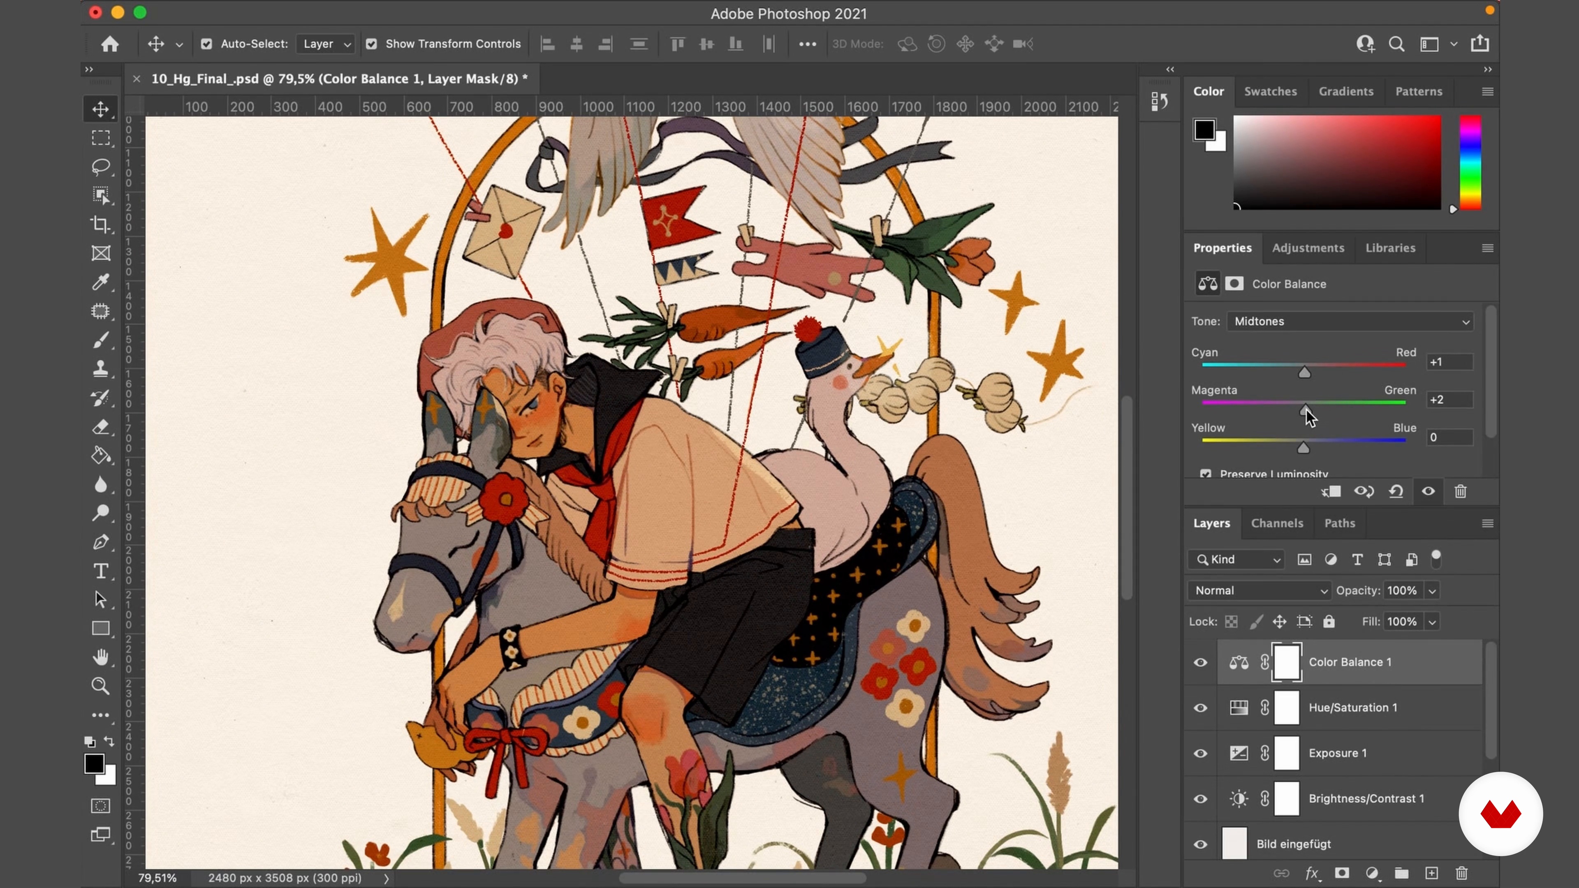Image resolution: width=1579 pixels, height=888 pixels.
Task: Click the Yellow-Blue slider handle
Action: point(1303,448)
